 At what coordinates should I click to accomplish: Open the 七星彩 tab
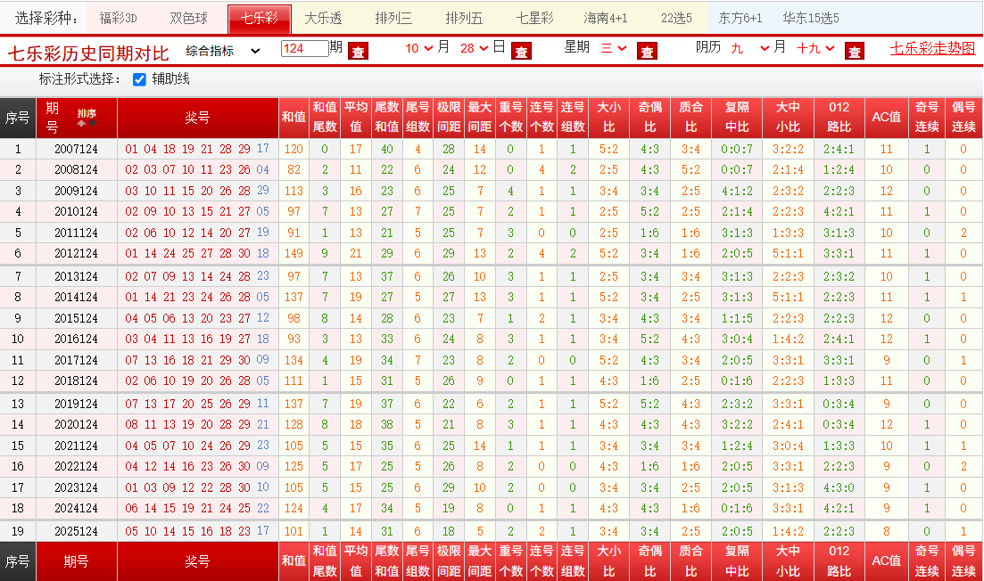point(534,19)
